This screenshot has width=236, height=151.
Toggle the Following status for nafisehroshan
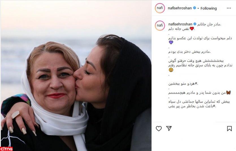click(209, 8)
